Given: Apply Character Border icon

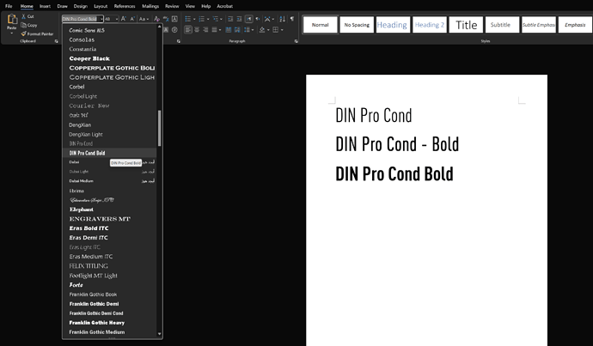Looking at the screenshot, I should [x=174, y=19].
